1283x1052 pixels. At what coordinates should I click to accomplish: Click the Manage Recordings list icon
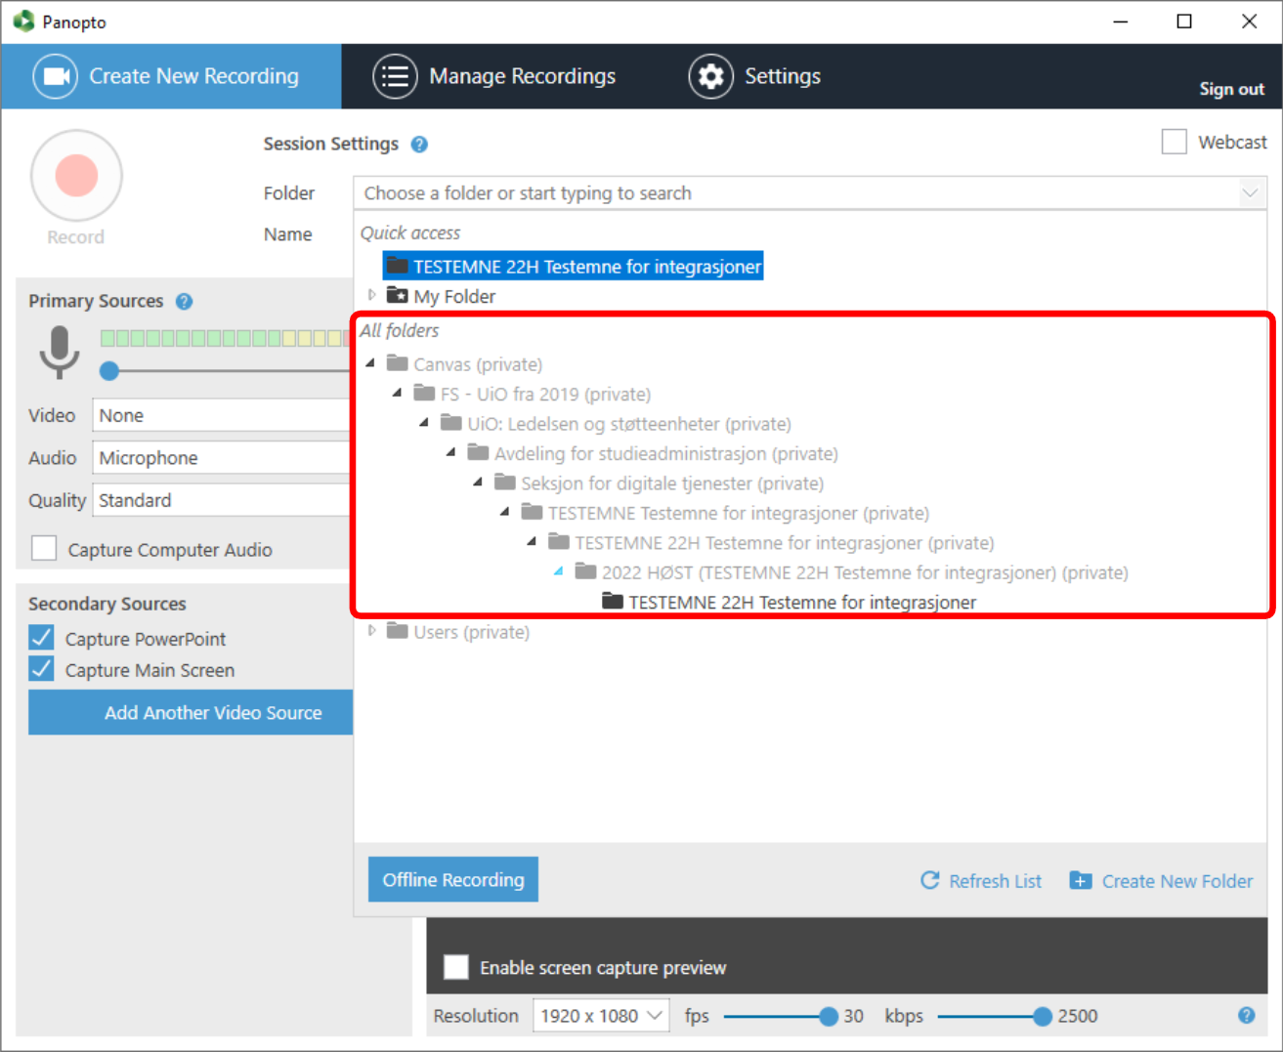pos(395,76)
